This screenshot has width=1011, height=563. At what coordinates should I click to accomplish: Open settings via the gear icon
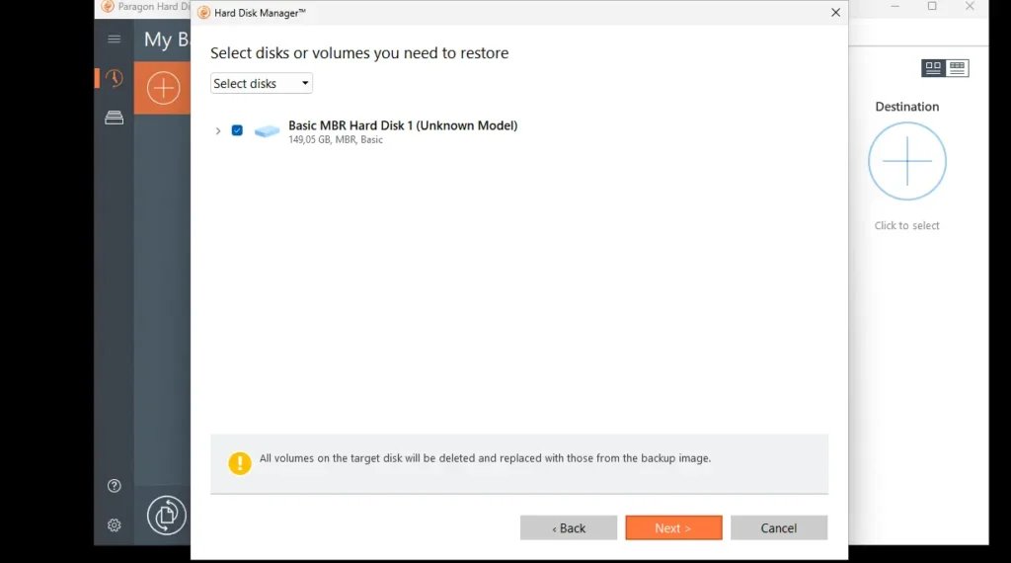(115, 524)
